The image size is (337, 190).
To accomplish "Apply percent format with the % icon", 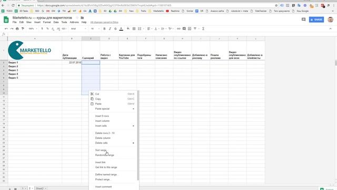I will pos(47,28).
